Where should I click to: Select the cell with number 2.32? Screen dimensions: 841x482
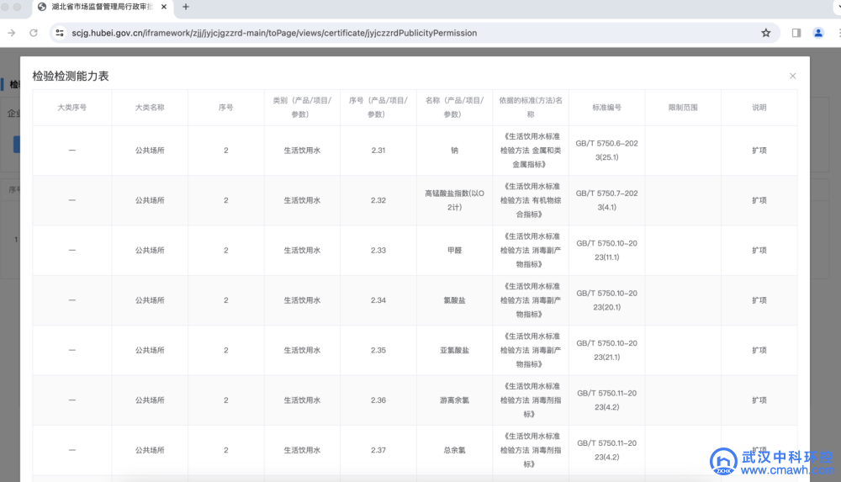click(x=378, y=200)
